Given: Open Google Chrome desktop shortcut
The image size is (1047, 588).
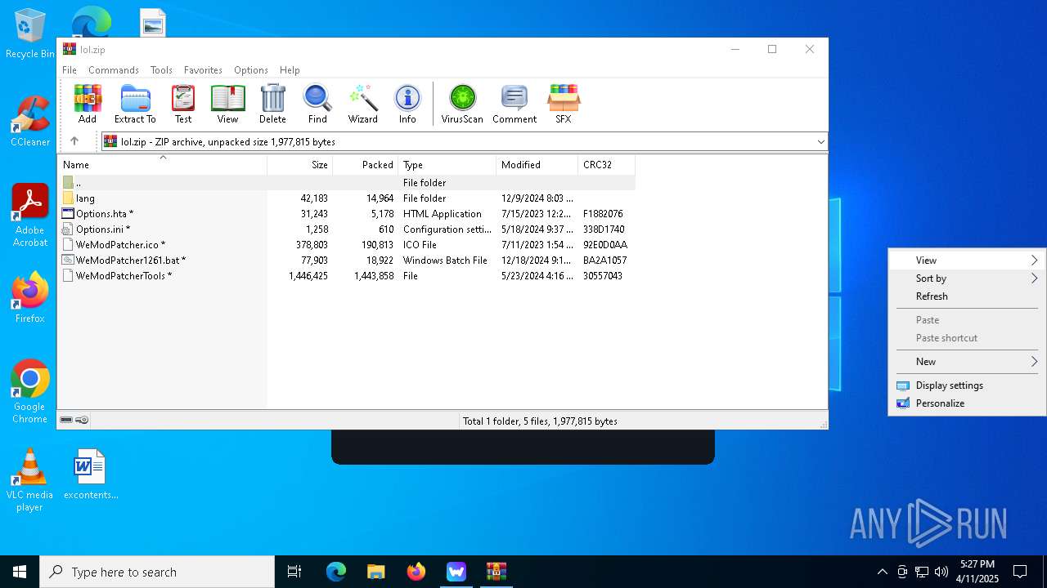Looking at the screenshot, I should coord(30,392).
